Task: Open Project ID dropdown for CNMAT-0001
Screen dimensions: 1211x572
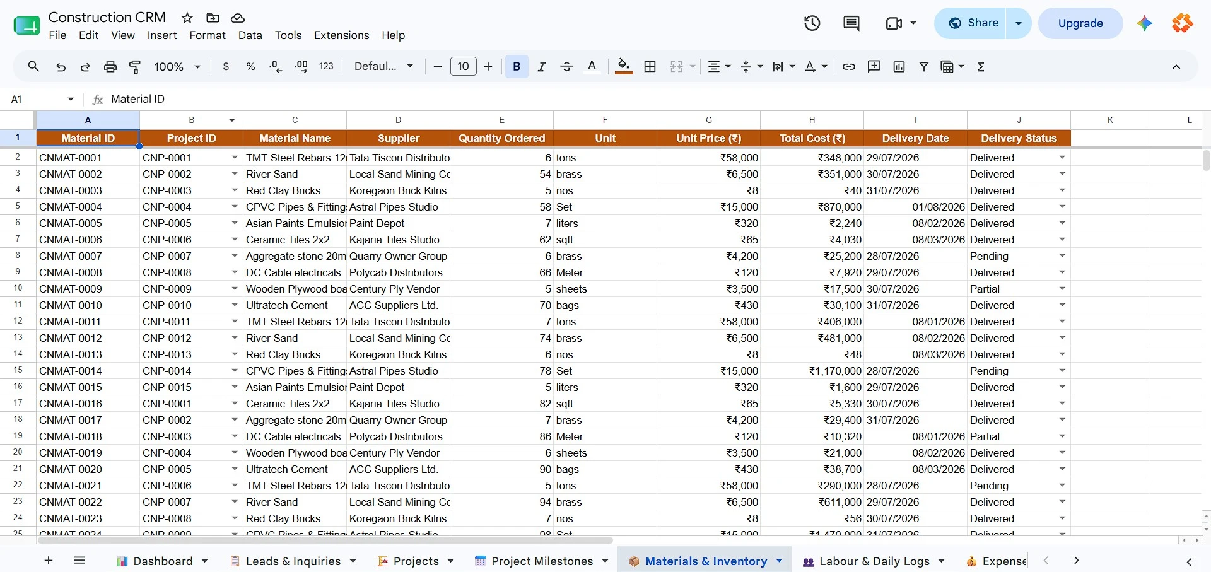Action: point(235,158)
